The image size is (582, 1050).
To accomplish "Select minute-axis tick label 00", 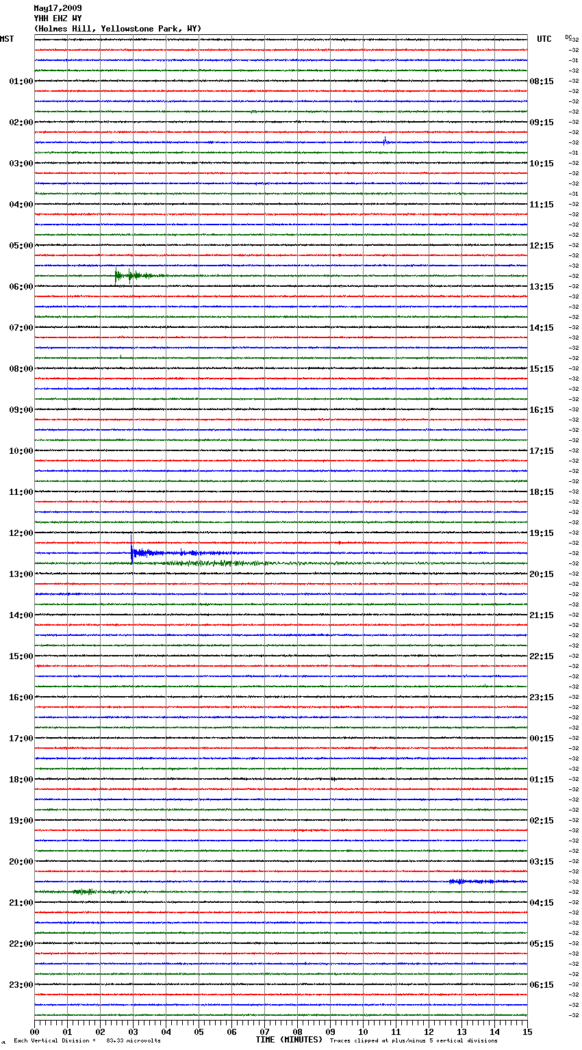I will tap(34, 1032).
